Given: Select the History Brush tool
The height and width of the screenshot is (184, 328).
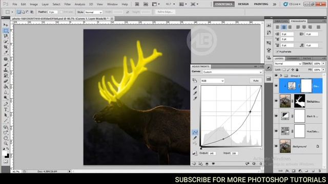Looking at the screenshot, I should 6,76.
